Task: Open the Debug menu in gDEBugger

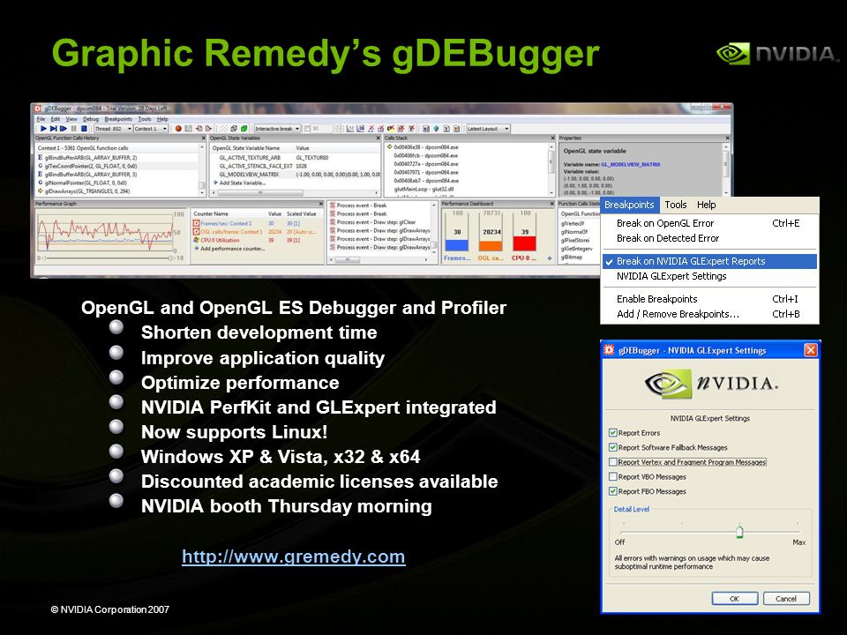Action: pos(91,119)
